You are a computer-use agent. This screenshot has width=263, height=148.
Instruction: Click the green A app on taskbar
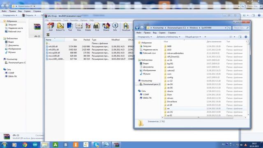55,144
